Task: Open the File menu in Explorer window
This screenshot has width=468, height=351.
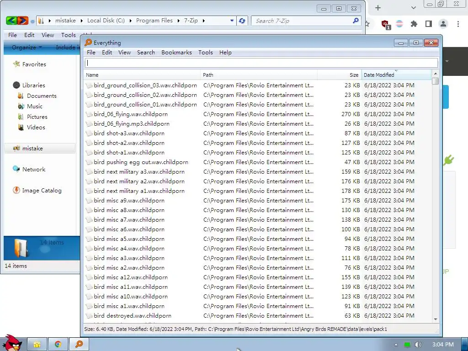Action: coord(12,35)
